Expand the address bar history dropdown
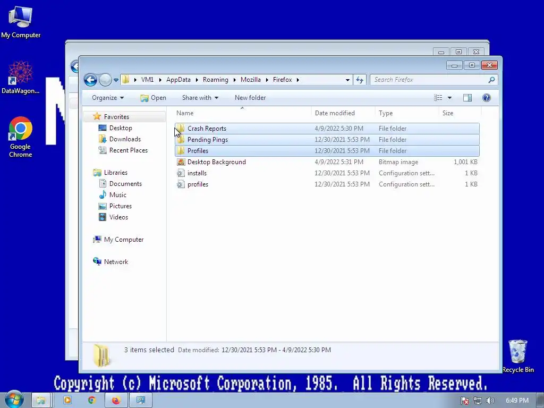The height and width of the screenshot is (408, 544). (x=347, y=80)
